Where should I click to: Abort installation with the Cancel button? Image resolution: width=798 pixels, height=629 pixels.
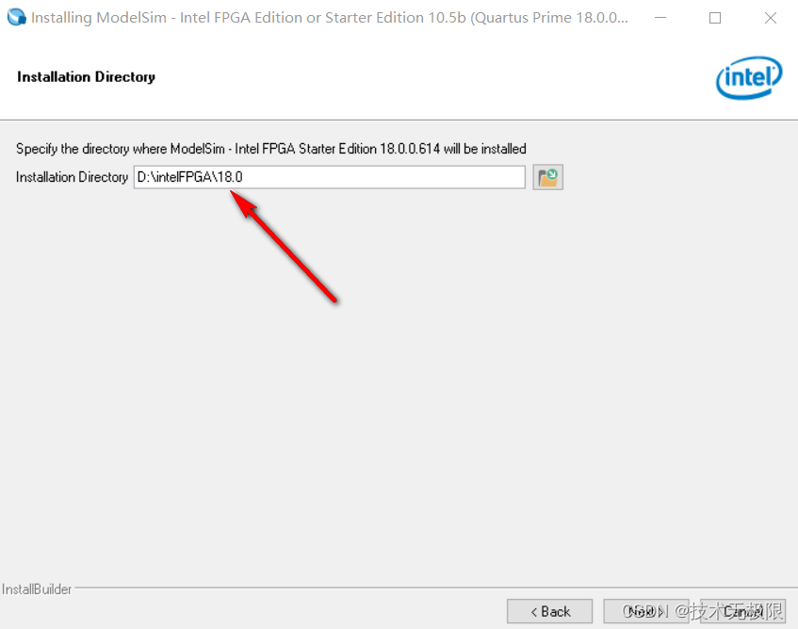[x=742, y=611]
